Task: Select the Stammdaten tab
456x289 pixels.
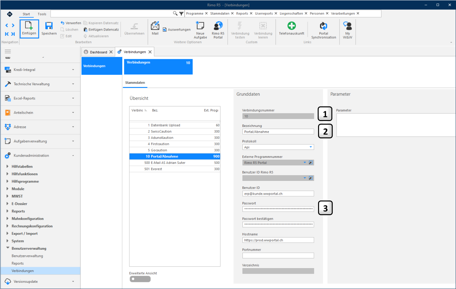Action: tap(135, 83)
